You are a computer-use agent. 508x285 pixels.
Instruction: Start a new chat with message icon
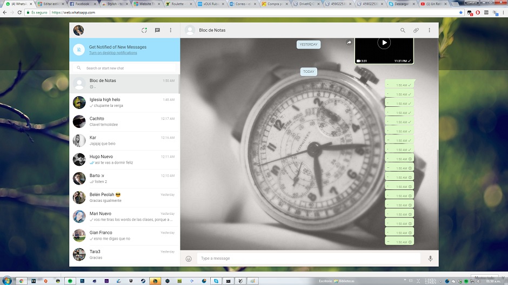157,30
